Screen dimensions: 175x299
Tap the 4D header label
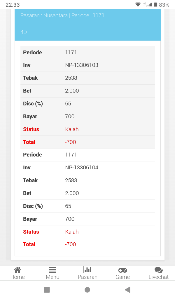tap(24, 32)
